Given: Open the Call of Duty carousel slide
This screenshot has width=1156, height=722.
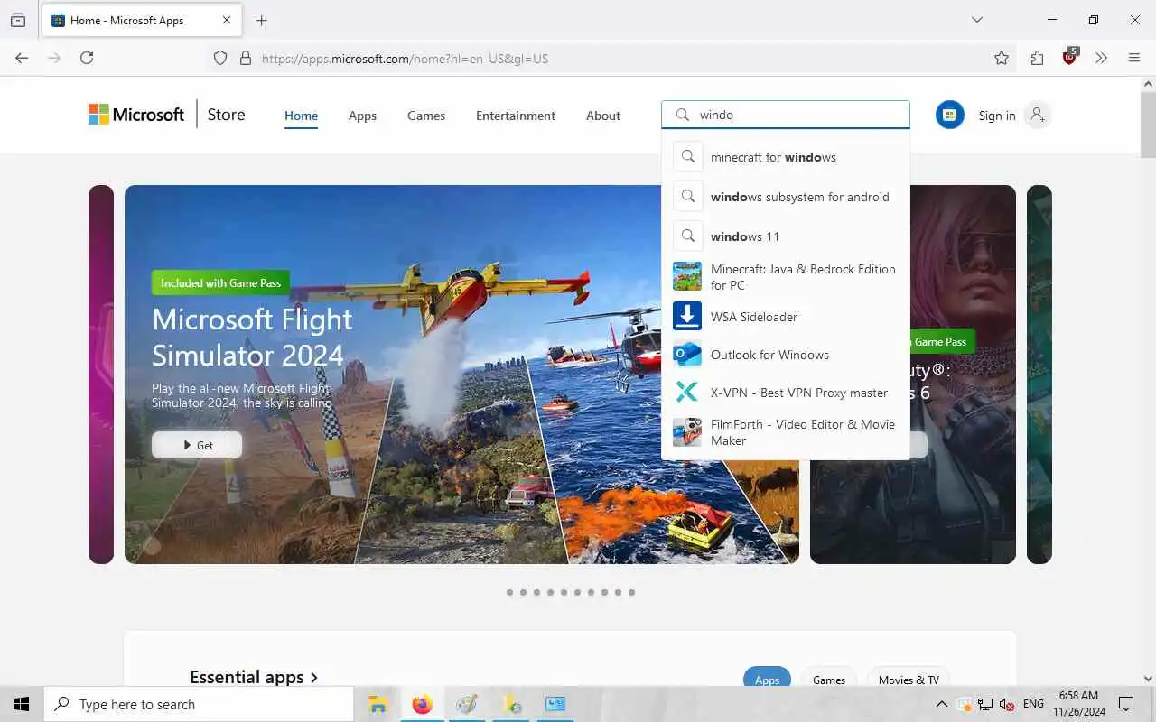Looking at the screenshot, I should coord(912,375).
